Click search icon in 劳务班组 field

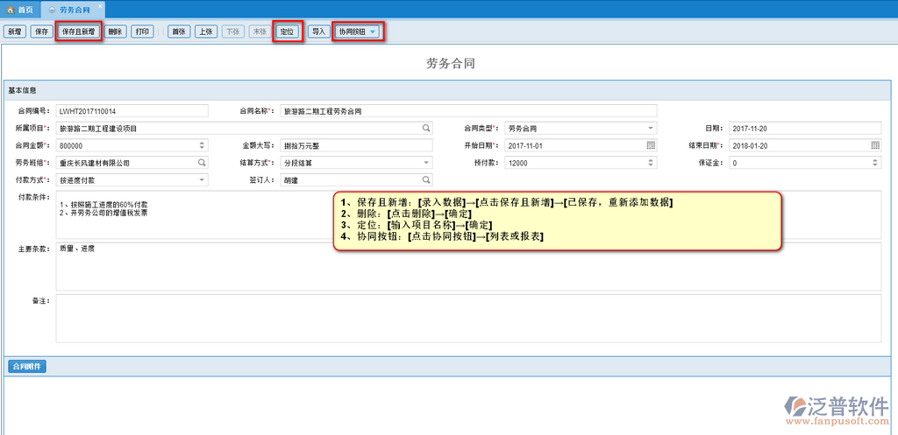pyautogui.click(x=202, y=163)
